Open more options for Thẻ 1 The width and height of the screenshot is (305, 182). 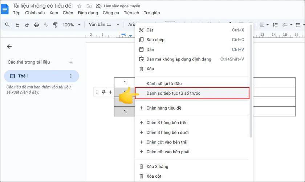point(71,76)
